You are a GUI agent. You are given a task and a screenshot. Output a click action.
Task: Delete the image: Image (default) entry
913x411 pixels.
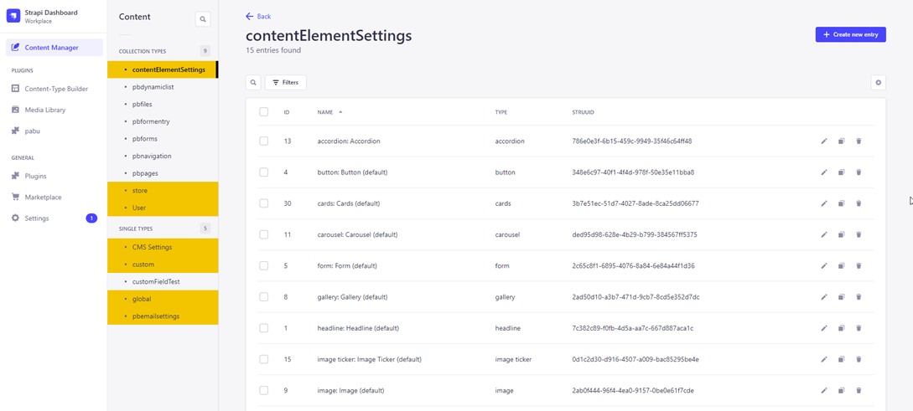(x=859, y=391)
